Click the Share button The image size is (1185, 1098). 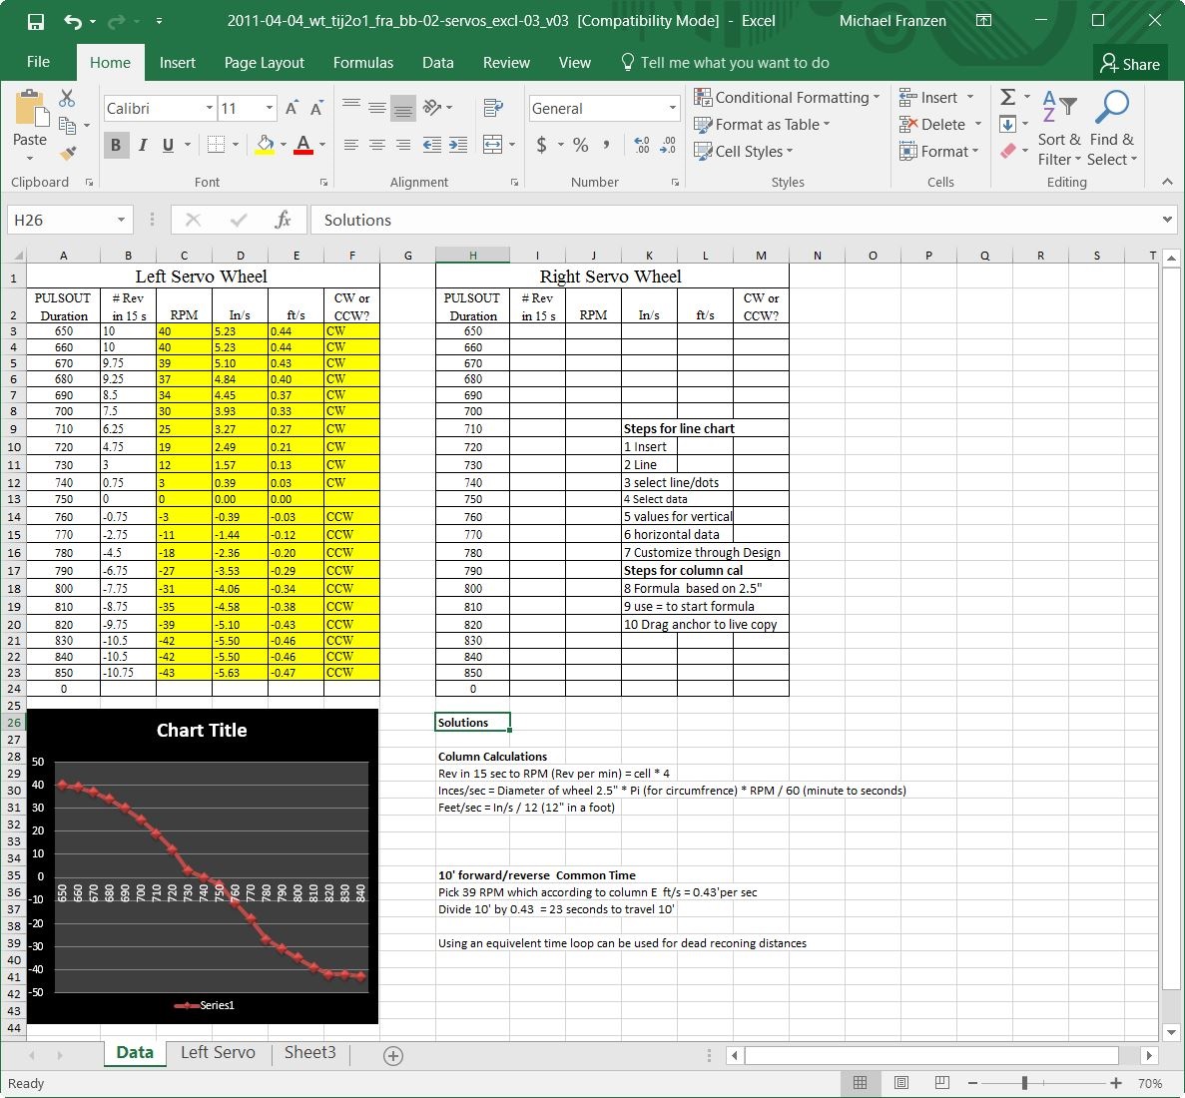click(1130, 64)
